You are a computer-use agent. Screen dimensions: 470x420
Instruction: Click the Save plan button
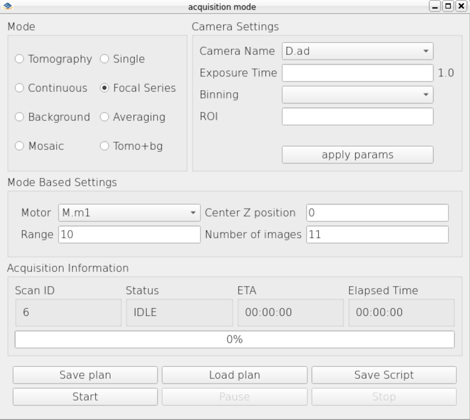[85, 375]
